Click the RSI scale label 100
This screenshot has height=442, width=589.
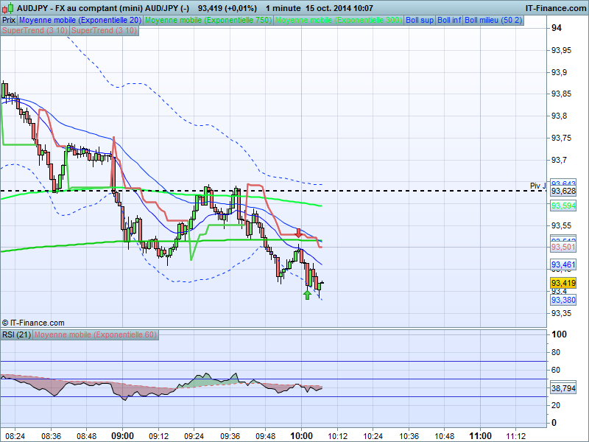point(559,334)
